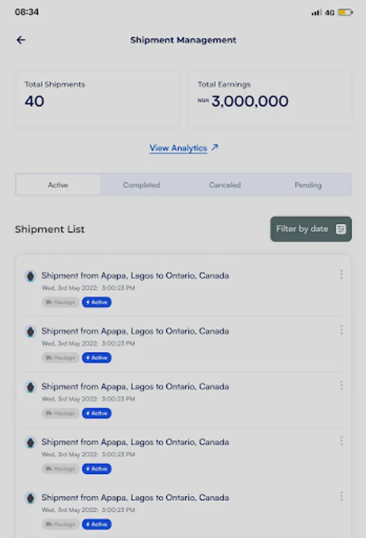Open the second shipment's three-dot menu
This screenshot has width=366, height=538.
(341, 330)
